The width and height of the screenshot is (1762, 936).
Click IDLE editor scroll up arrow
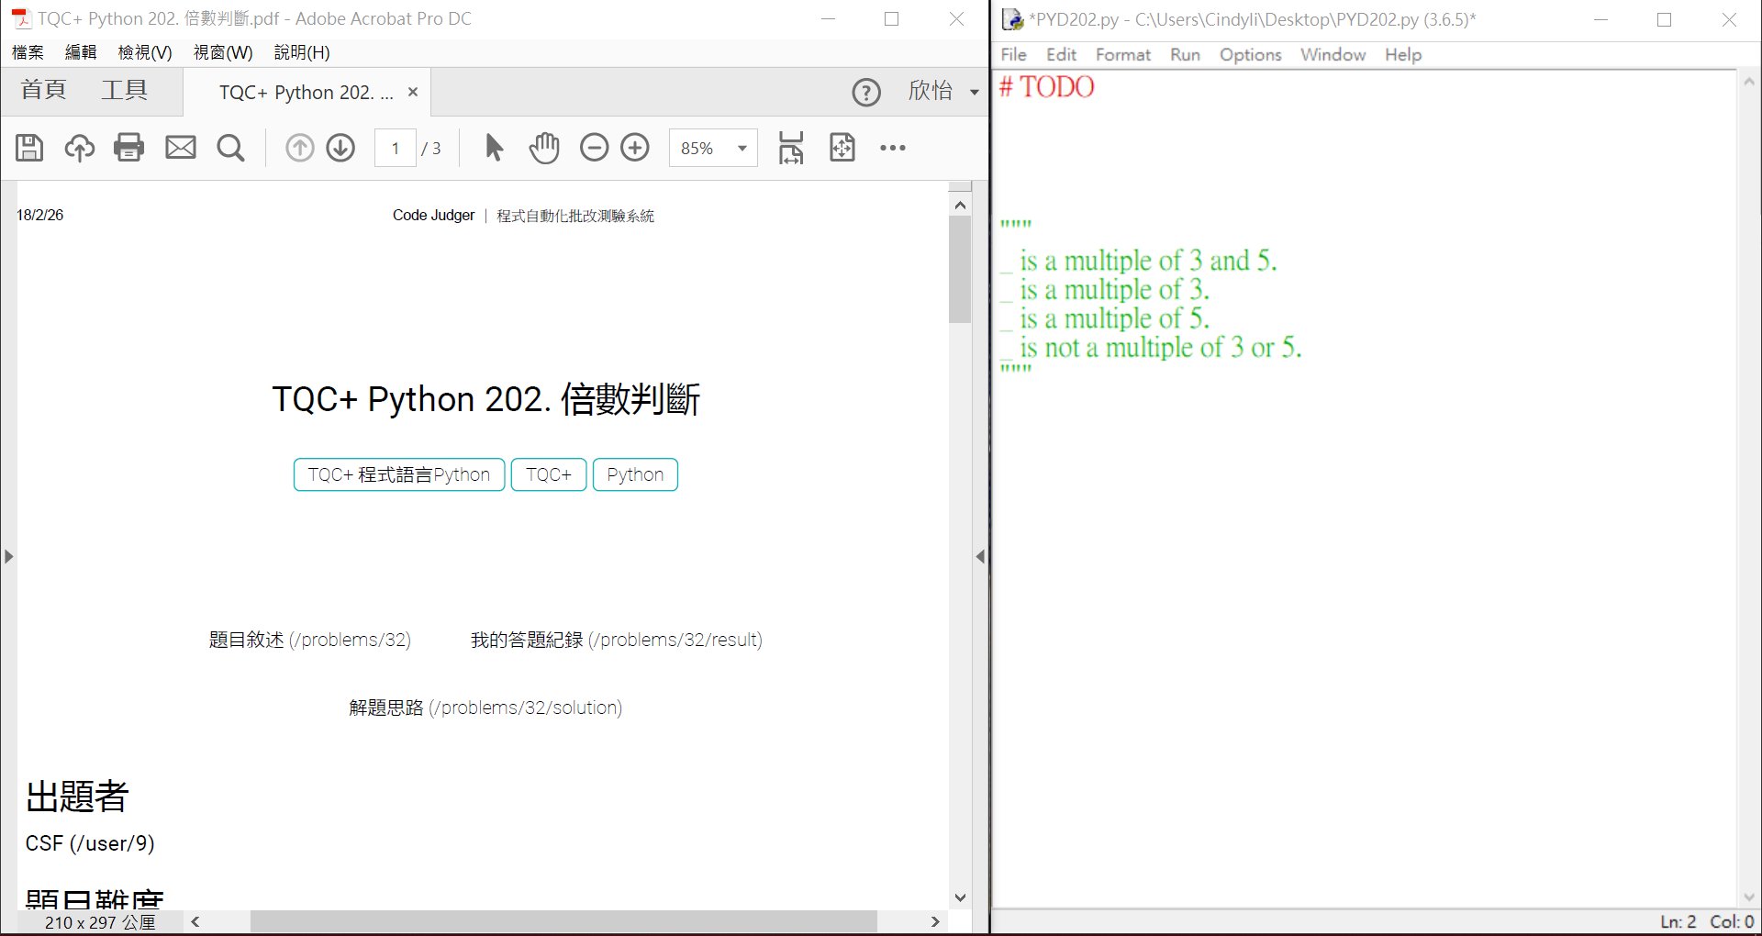pos(1748,82)
